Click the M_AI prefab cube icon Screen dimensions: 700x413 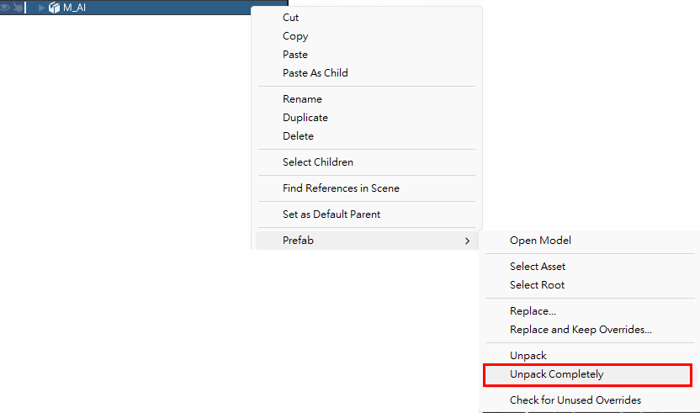tap(54, 8)
